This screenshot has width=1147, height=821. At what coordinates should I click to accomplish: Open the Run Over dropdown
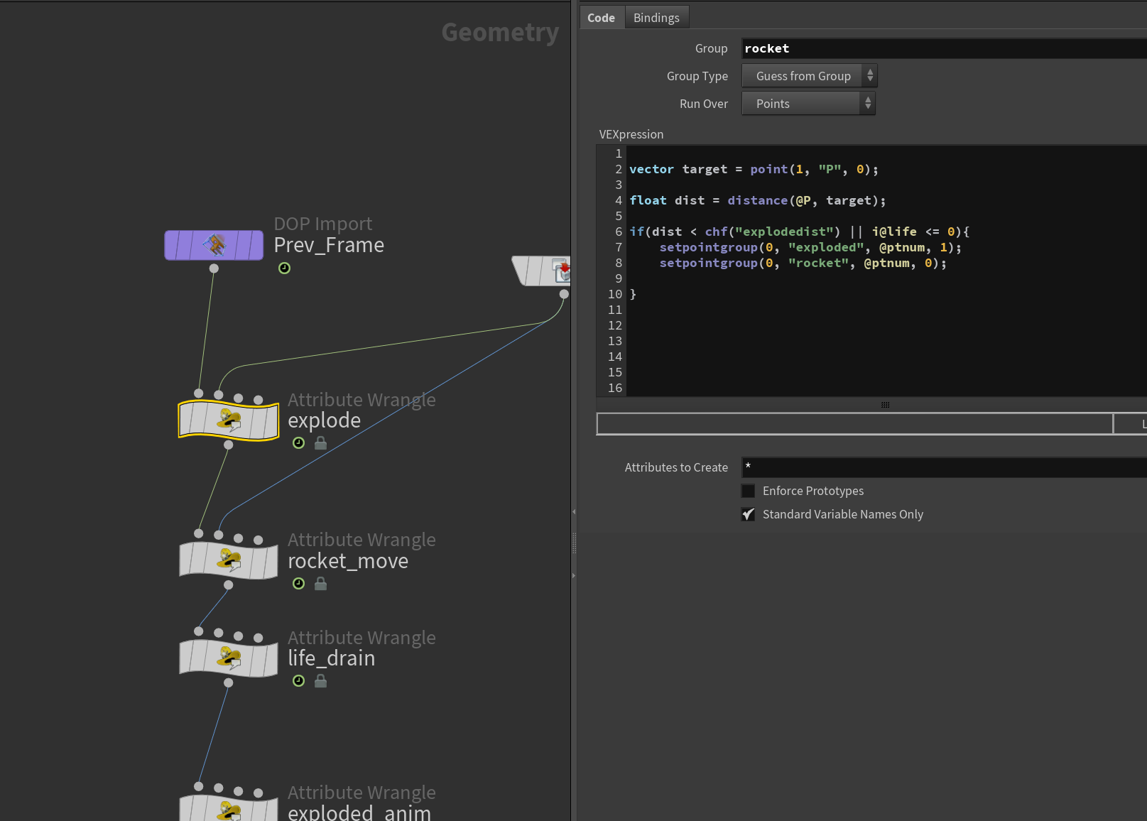pyautogui.click(x=808, y=104)
